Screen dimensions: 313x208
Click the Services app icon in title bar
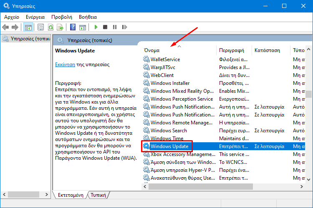click(6, 6)
